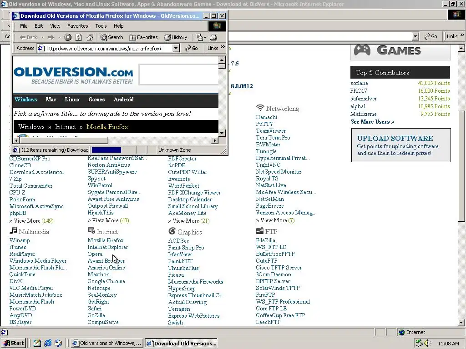Click the Go button in the background IE window
This screenshot has width=466, height=349.
point(431,36)
